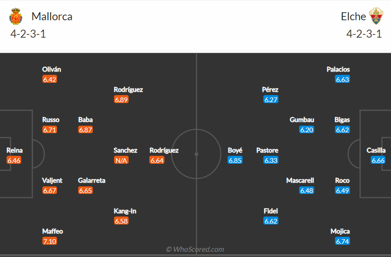Select player Galarreta on the pitch

91,180
